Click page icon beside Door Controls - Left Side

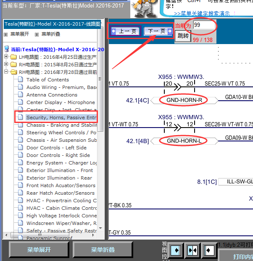pyautogui.click(x=20, y=147)
